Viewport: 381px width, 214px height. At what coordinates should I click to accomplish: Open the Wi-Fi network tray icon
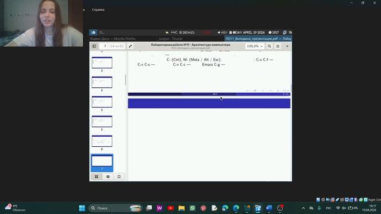[x=338, y=208]
